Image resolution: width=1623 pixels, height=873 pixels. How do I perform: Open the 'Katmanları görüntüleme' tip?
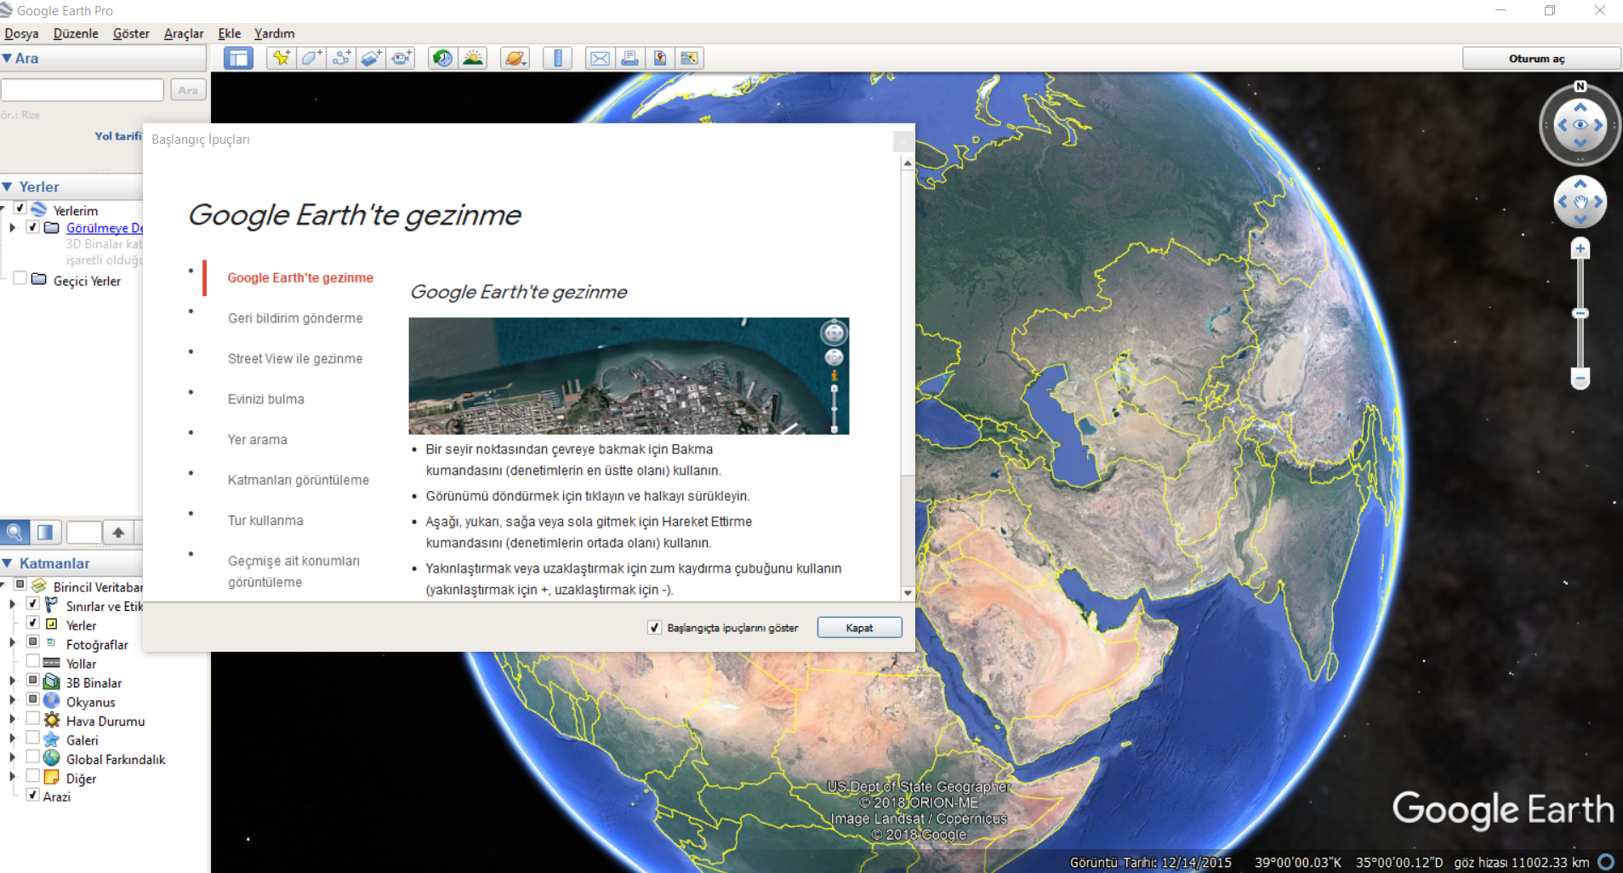(x=299, y=480)
